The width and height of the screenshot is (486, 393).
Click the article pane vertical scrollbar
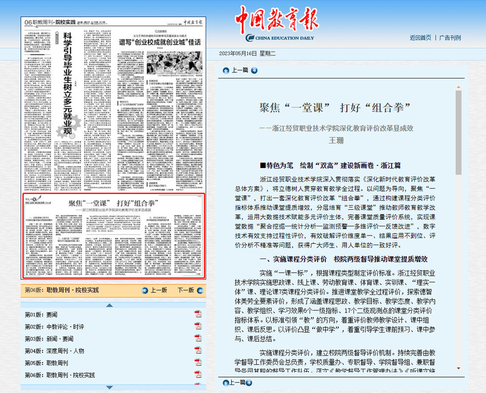coord(459,134)
